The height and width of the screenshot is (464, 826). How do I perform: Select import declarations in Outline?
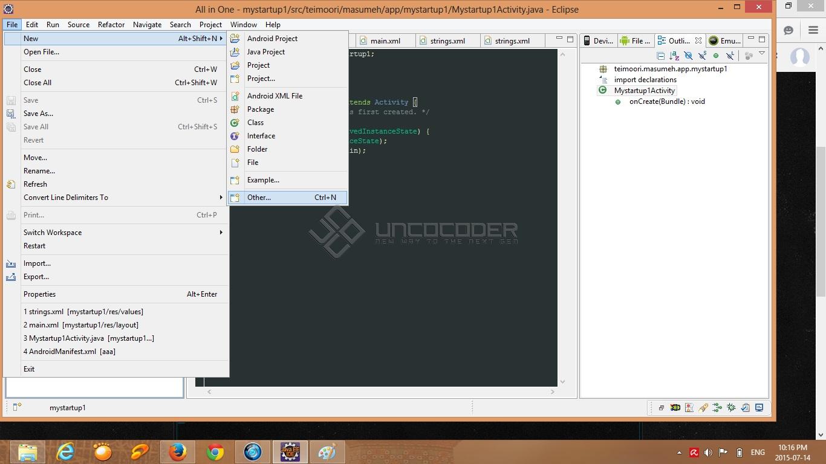click(x=645, y=80)
